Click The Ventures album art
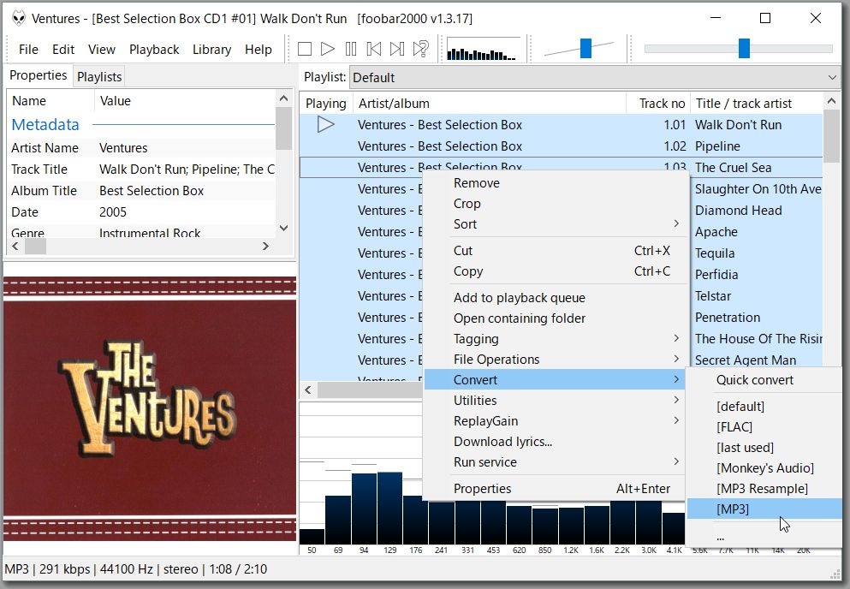850x589 pixels. [150, 408]
